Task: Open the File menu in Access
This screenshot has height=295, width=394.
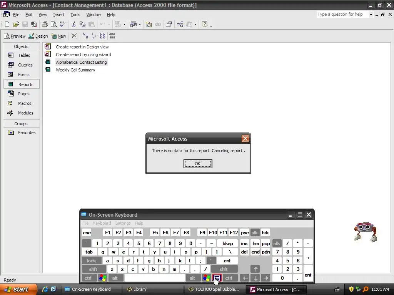Action: [16, 15]
